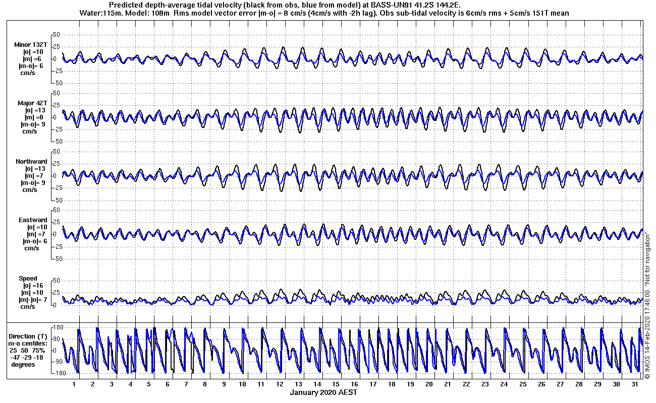Select day '19' on the date axis
Image resolution: width=656 pixels, height=403 pixels.
[x=410, y=384]
